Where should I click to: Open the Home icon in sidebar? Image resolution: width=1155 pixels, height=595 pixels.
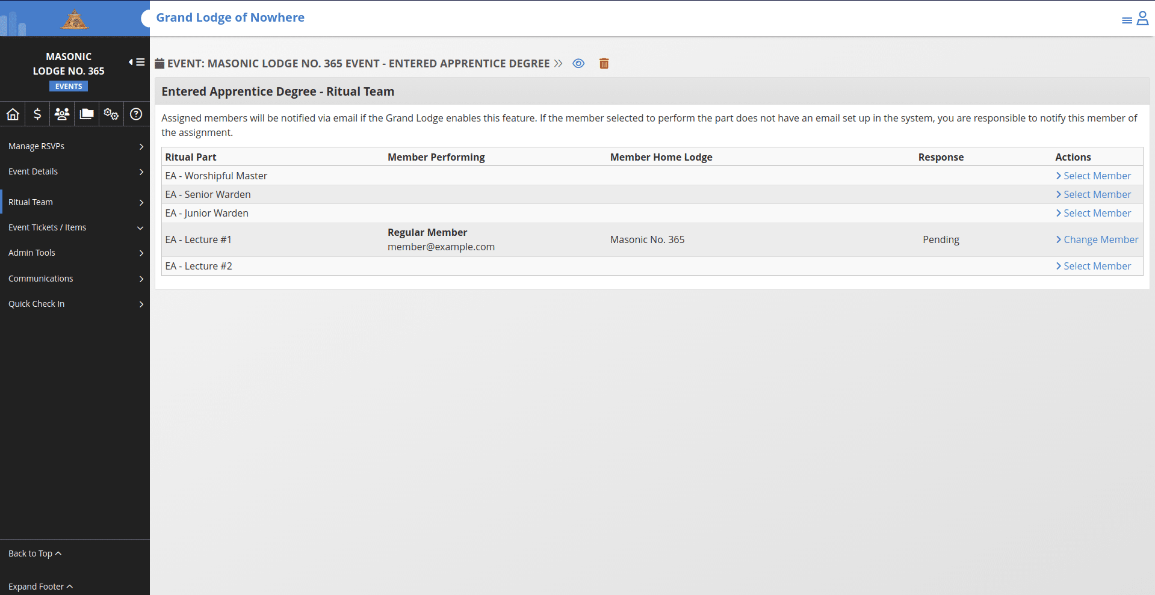[13, 114]
